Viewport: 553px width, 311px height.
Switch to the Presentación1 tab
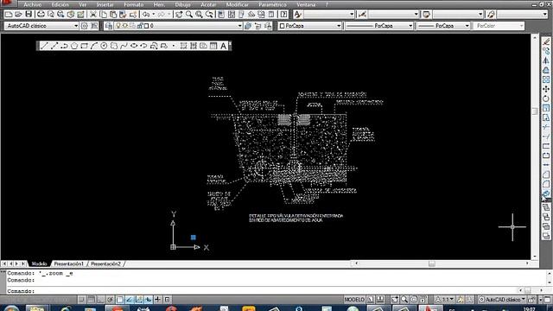(x=69, y=263)
